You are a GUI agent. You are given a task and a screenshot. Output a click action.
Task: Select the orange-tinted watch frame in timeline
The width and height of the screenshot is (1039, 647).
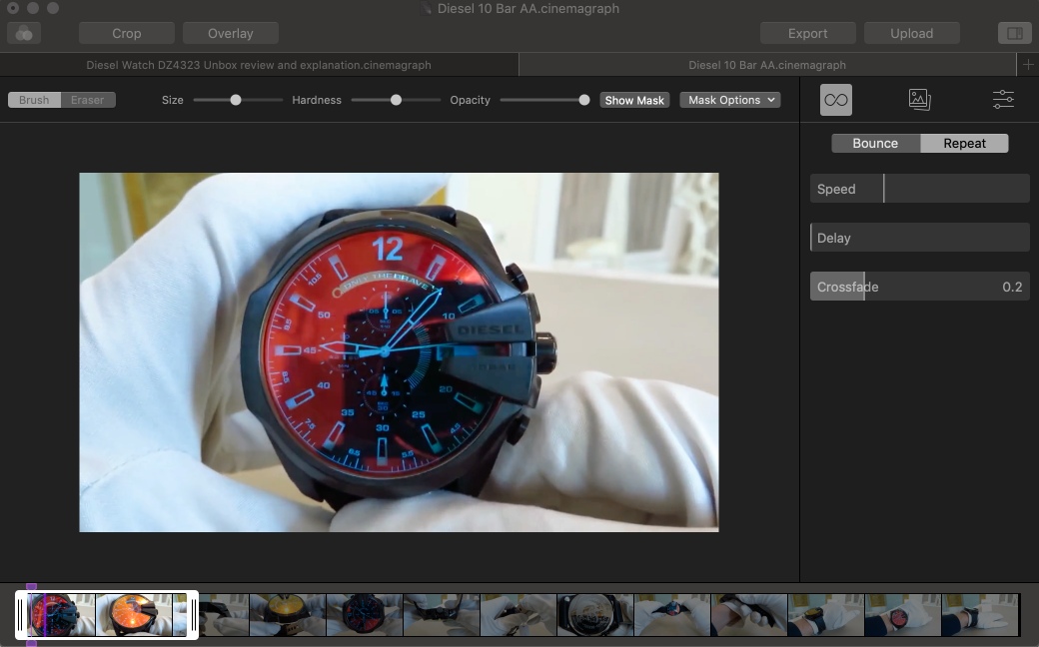134,615
